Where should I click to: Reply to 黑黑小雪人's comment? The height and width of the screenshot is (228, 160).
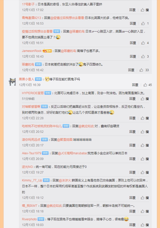coord(135,85)
